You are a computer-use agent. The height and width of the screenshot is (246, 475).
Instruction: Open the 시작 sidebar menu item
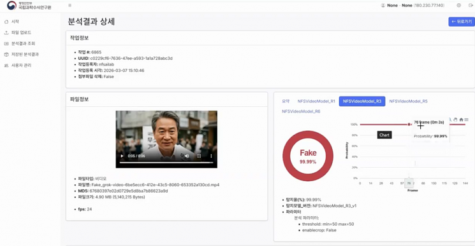coord(15,22)
